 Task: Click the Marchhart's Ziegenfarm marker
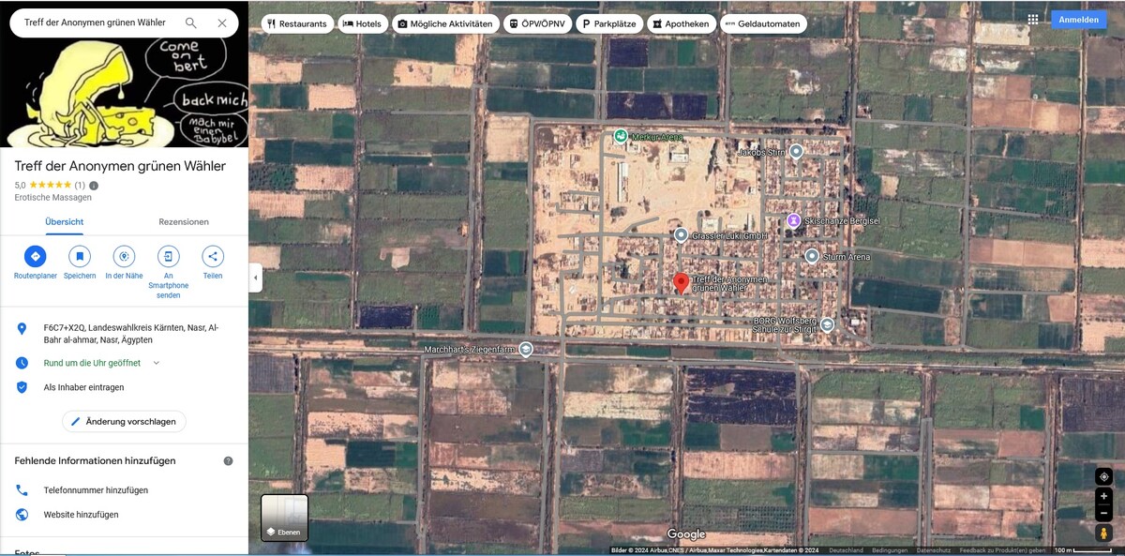526,350
